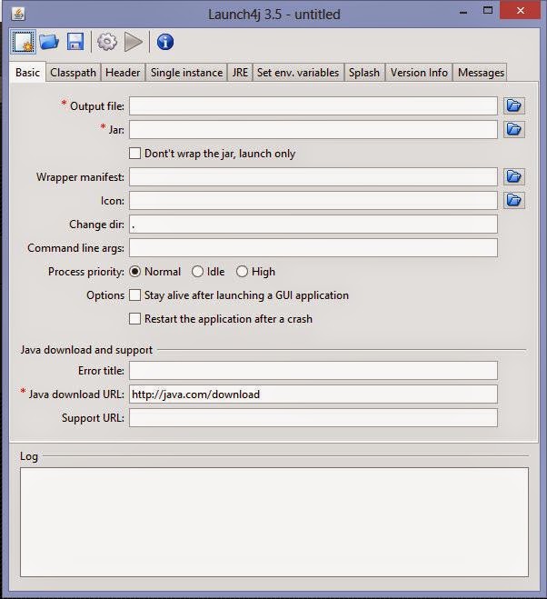Viewport: 547px width, 599px height.
Task: Open the Set env. variables tab
Action: 298,72
